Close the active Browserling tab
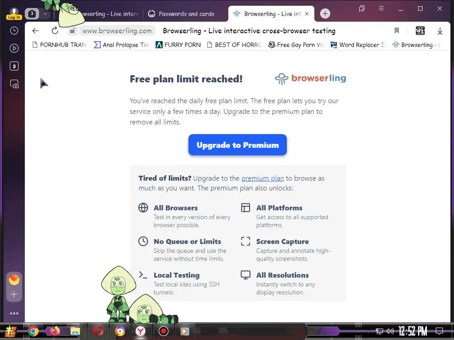454x340 pixels. 307,14
